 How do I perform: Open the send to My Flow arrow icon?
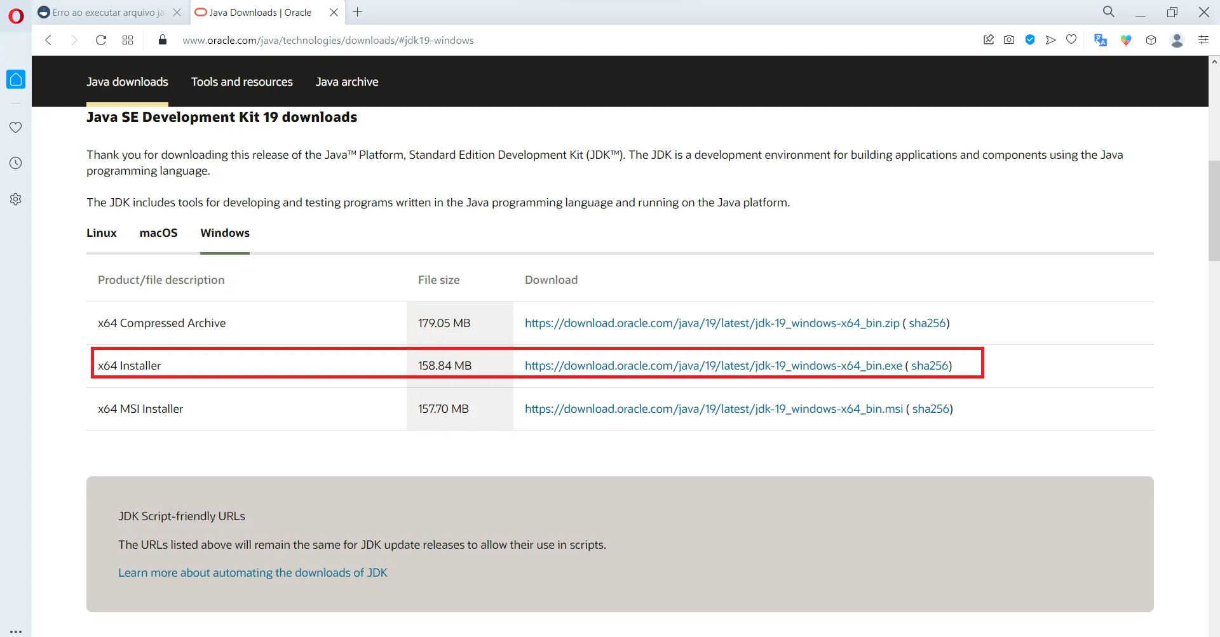pos(1050,40)
